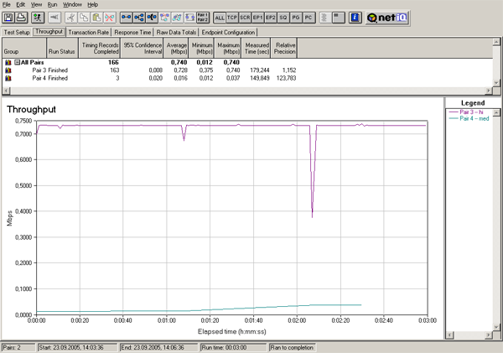
Task: Open the File menu
Action: click(7, 4)
